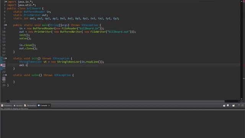The width and height of the screenshot is (245, 138).
Task: Click 'IOException' in the main method signature
Action: tap(90, 25)
